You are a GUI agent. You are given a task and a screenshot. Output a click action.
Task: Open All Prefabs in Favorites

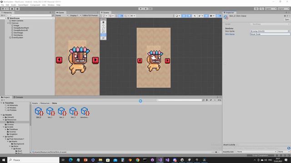click(x=12, y=110)
